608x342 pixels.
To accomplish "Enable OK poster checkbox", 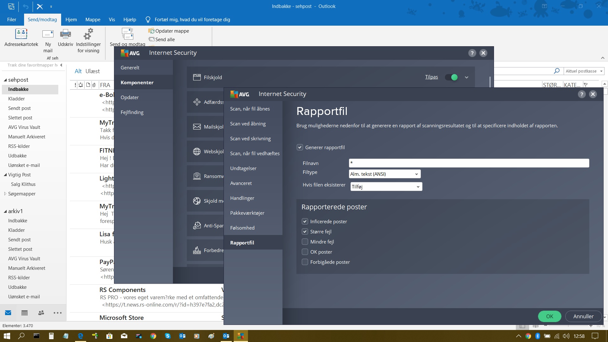I will coord(305,252).
